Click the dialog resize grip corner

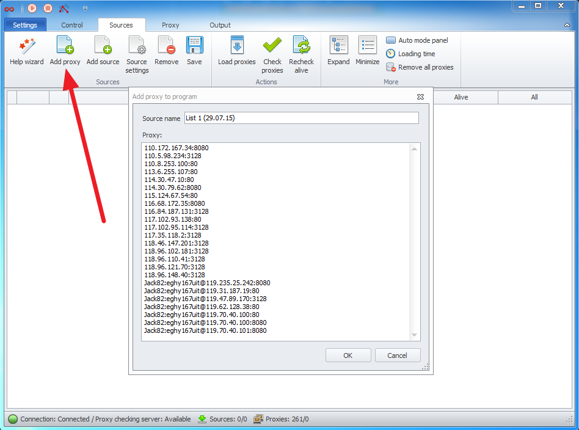pyautogui.click(x=425, y=366)
